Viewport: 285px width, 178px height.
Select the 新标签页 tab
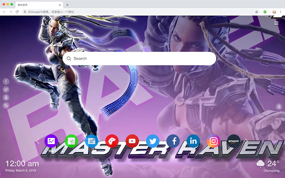[39, 5]
